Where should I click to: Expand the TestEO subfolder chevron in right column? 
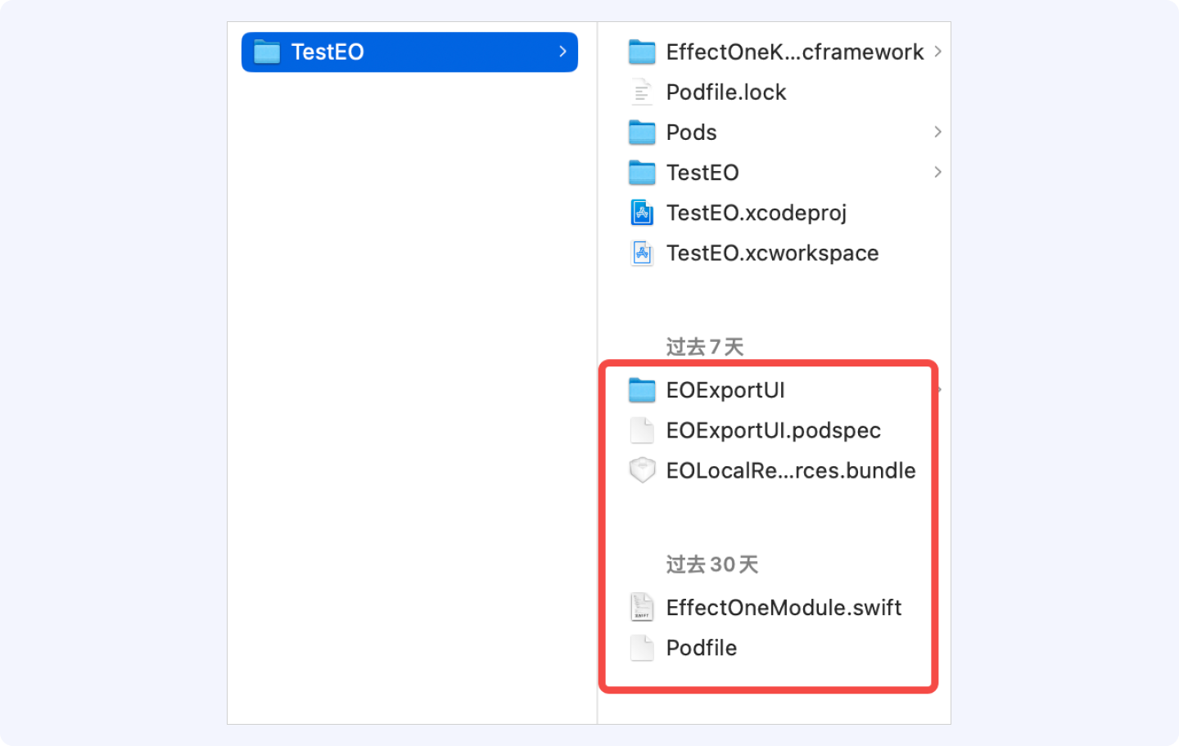pyautogui.click(x=937, y=172)
